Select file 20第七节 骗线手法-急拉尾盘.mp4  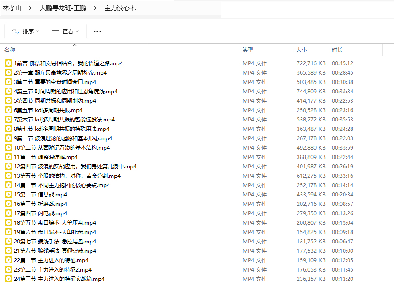(54, 241)
